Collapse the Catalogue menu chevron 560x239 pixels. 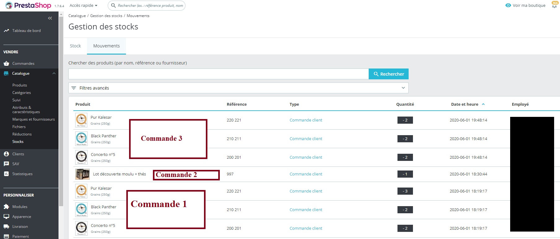click(54, 73)
